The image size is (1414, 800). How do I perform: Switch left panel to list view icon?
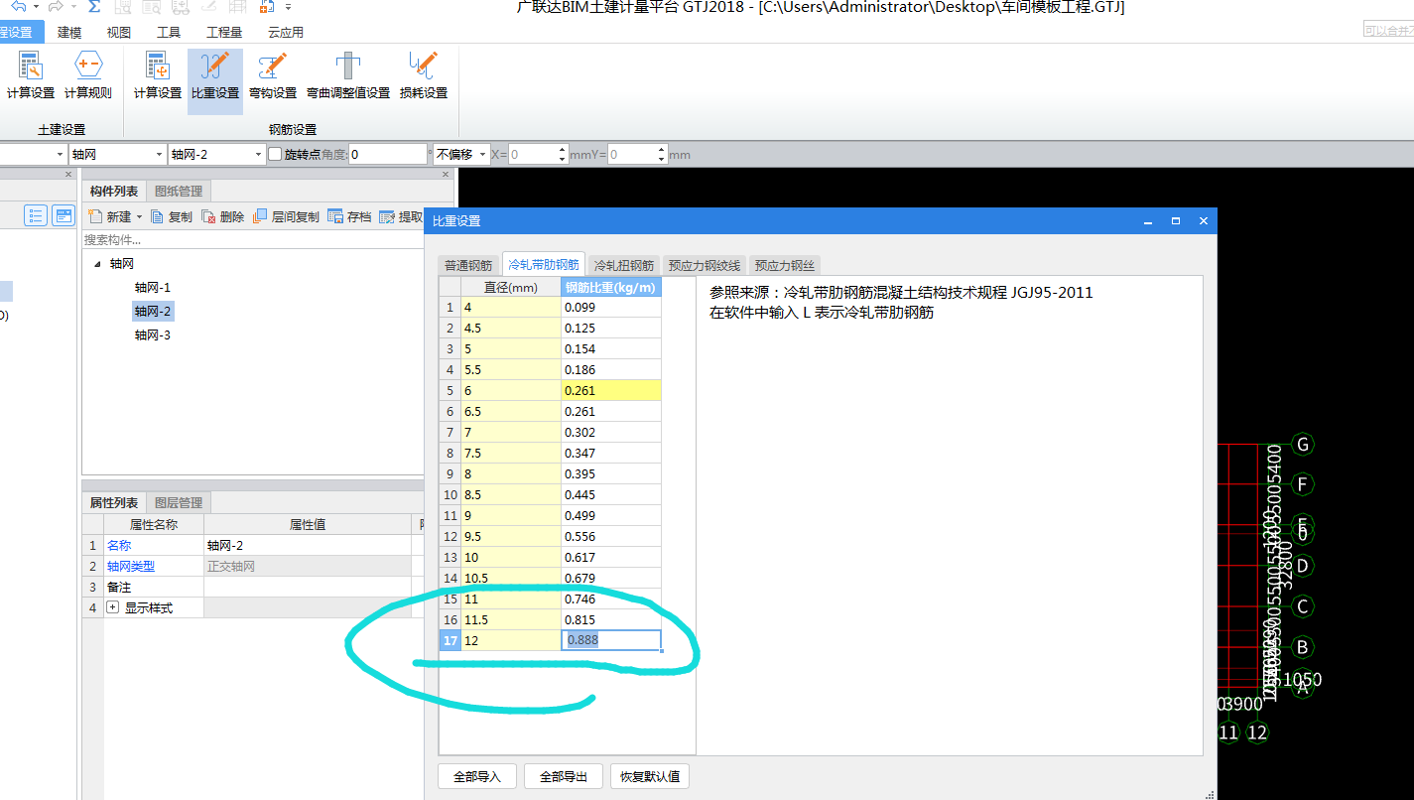(x=37, y=215)
